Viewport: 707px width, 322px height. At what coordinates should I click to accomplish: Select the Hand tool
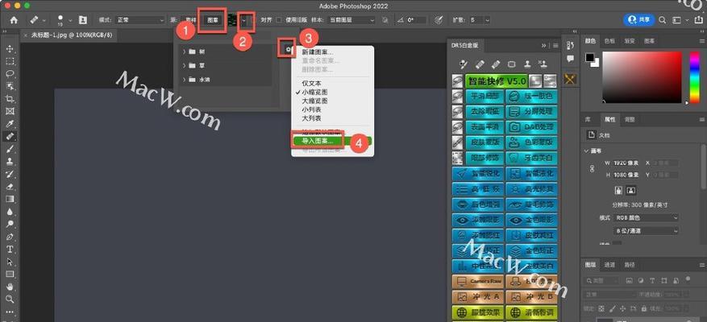coord(10,287)
